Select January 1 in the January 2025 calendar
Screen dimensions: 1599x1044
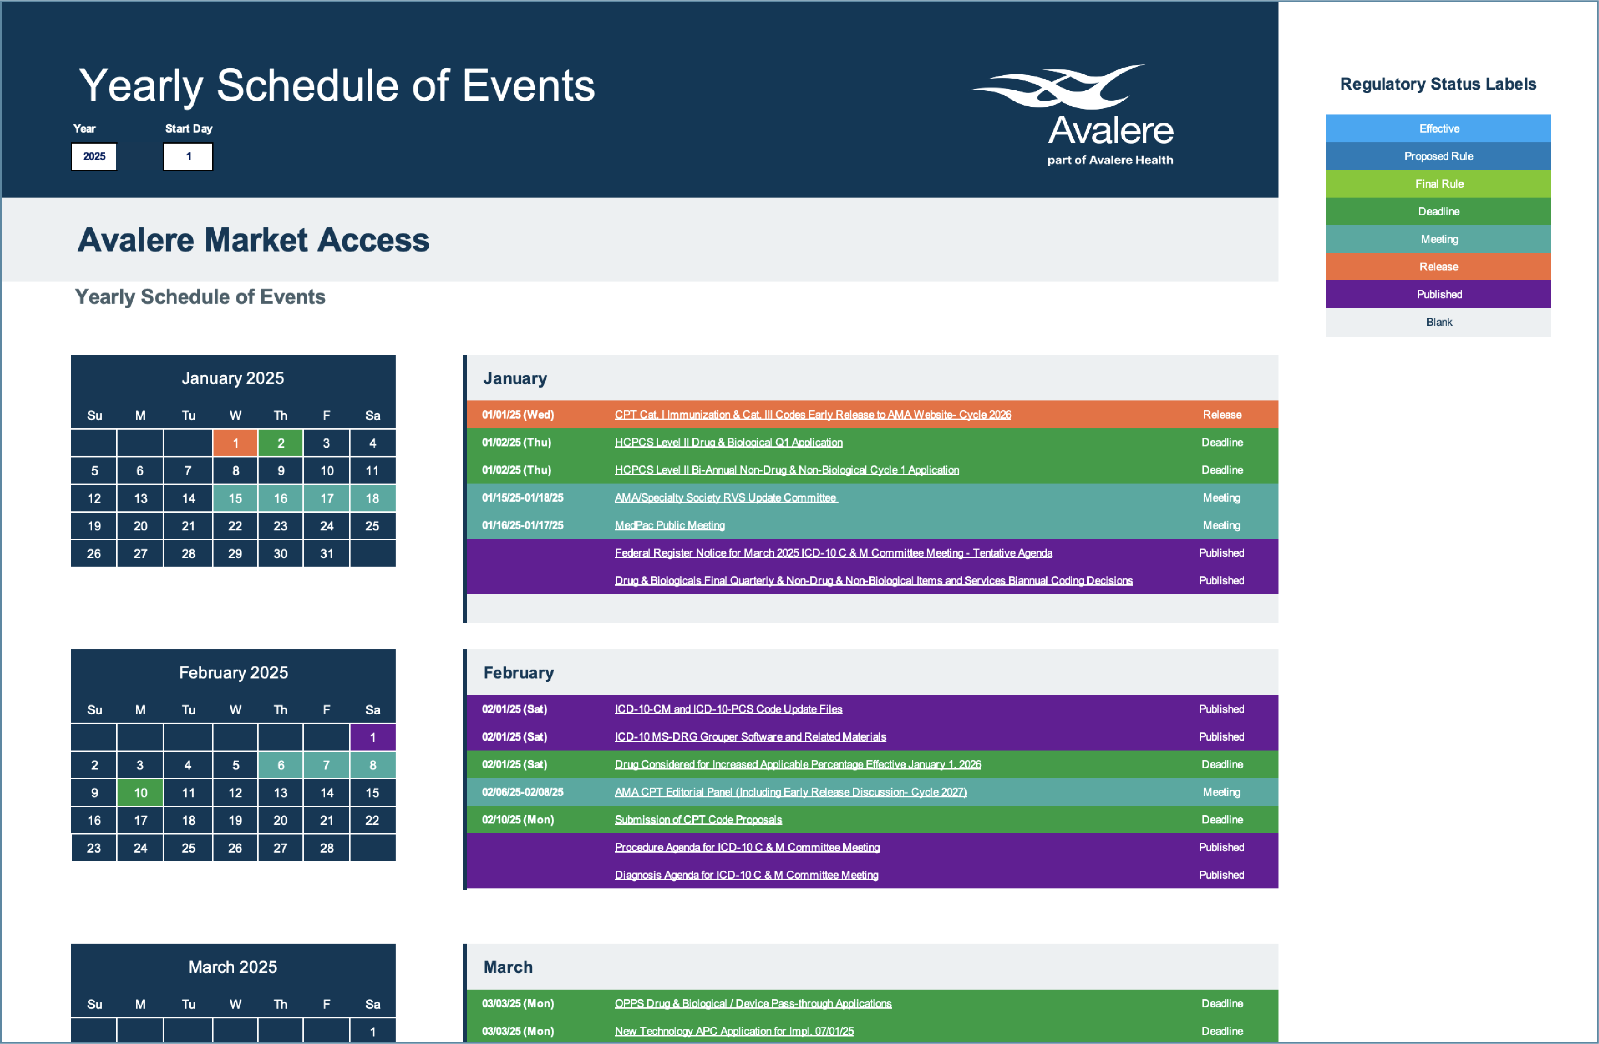point(235,443)
